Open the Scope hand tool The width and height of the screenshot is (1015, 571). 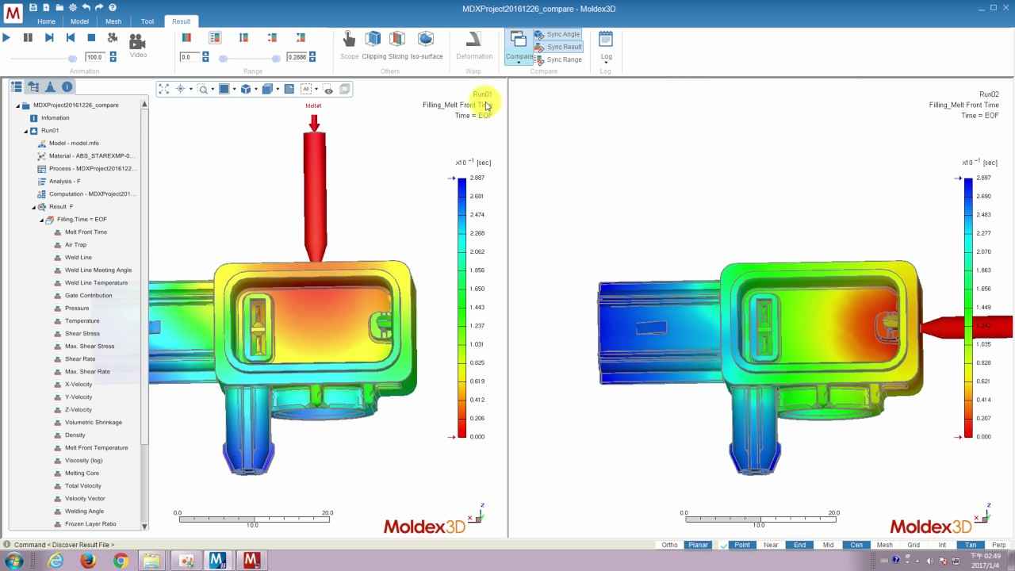click(349, 40)
